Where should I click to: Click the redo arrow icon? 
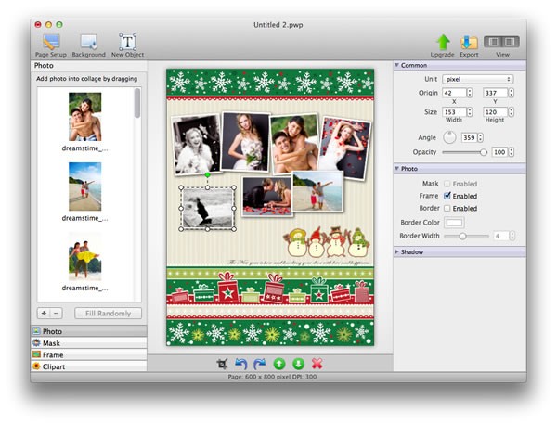click(260, 364)
